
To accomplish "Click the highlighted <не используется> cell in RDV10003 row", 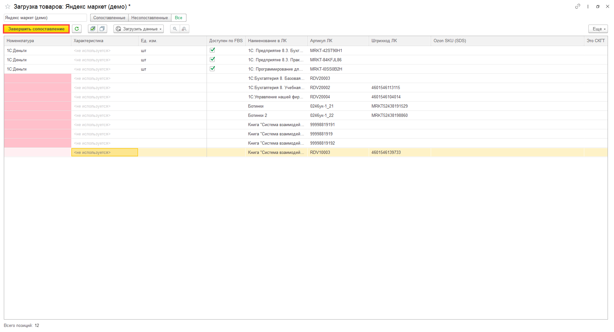I will click(105, 152).
